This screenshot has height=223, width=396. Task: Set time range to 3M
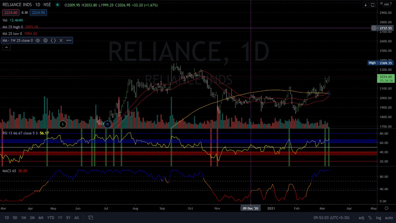coord(32,218)
